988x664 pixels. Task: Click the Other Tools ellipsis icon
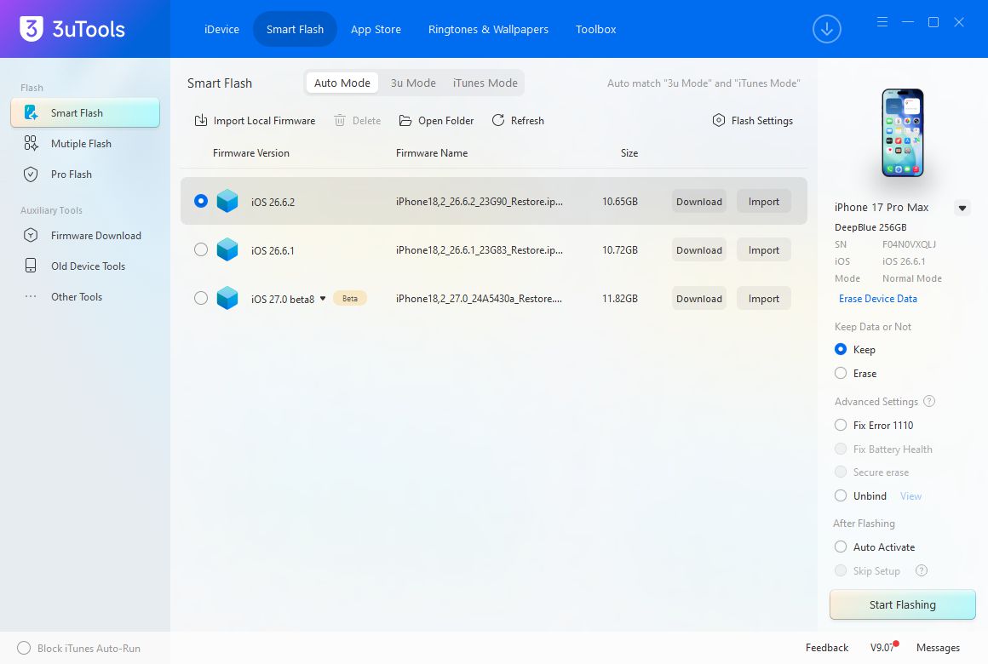31,296
